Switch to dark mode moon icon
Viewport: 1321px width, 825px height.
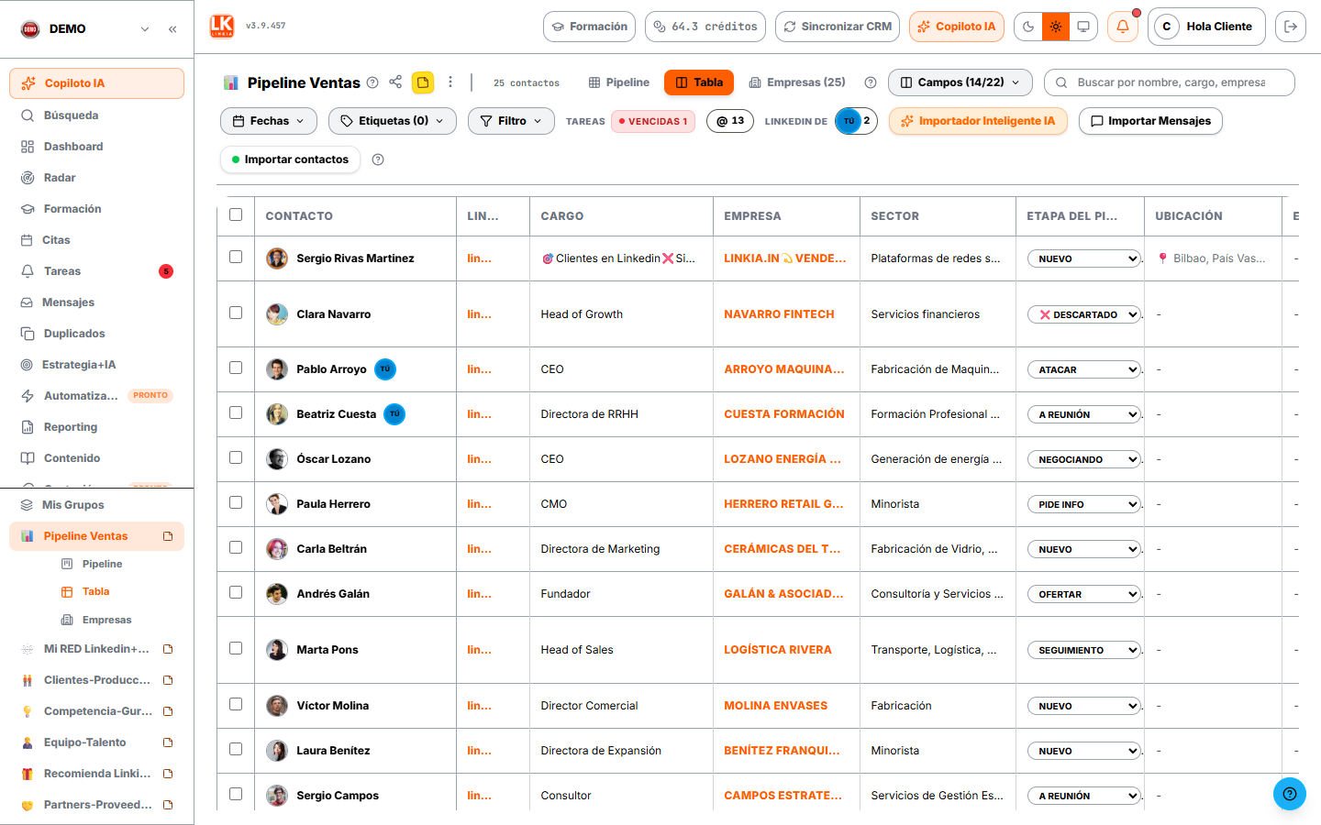[x=1028, y=27]
